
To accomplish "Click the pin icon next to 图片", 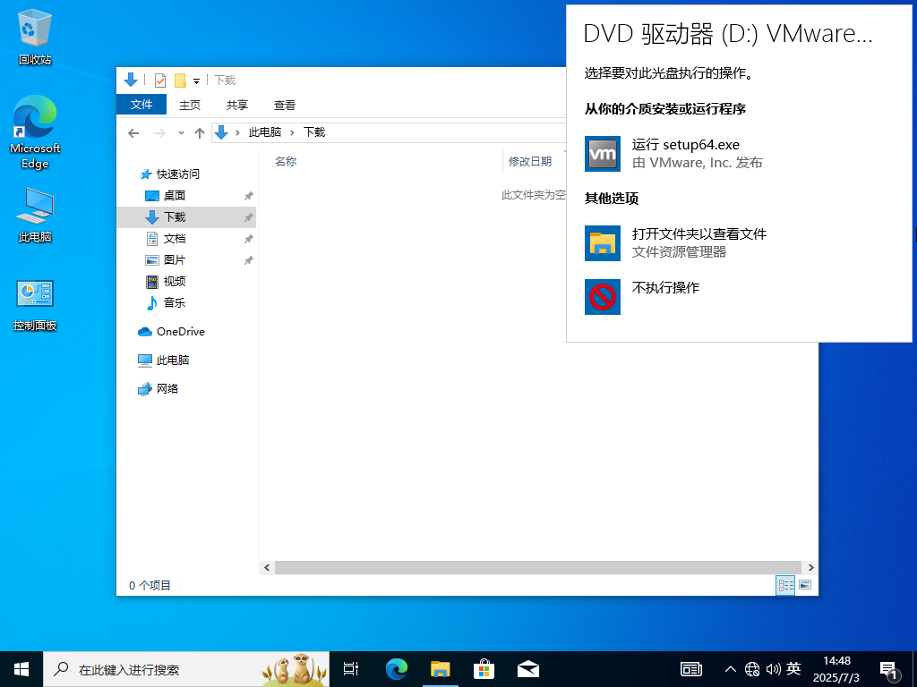I will [x=249, y=260].
